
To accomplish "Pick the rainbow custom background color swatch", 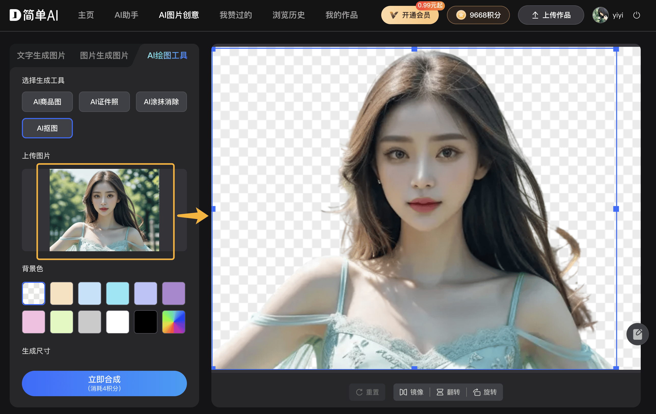I will (173, 322).
